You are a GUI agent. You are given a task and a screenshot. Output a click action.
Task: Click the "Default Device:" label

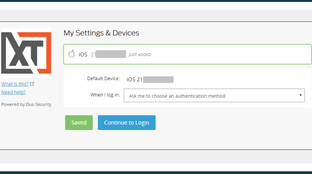click(103, 79)
